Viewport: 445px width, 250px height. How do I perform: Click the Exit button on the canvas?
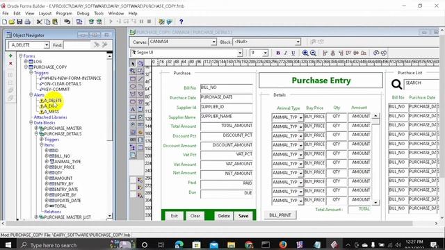click(x=175, y=216)
